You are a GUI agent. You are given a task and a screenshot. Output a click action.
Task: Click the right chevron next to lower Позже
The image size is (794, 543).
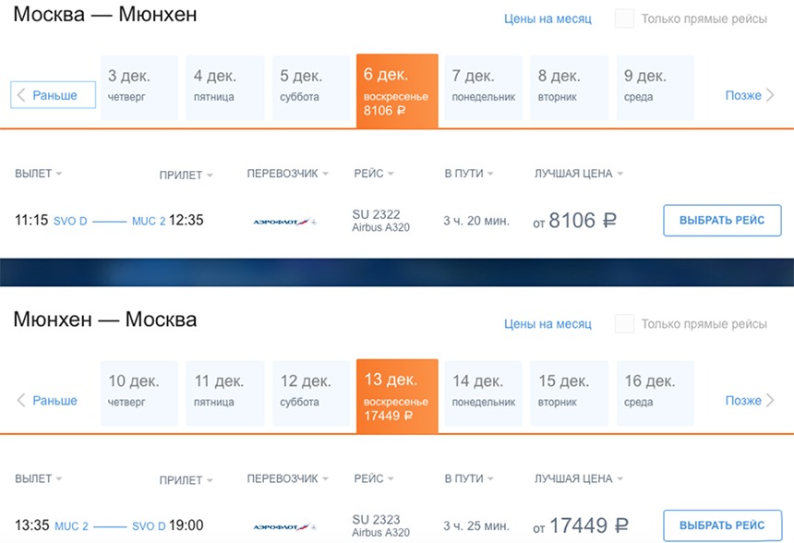coord(771,401)
